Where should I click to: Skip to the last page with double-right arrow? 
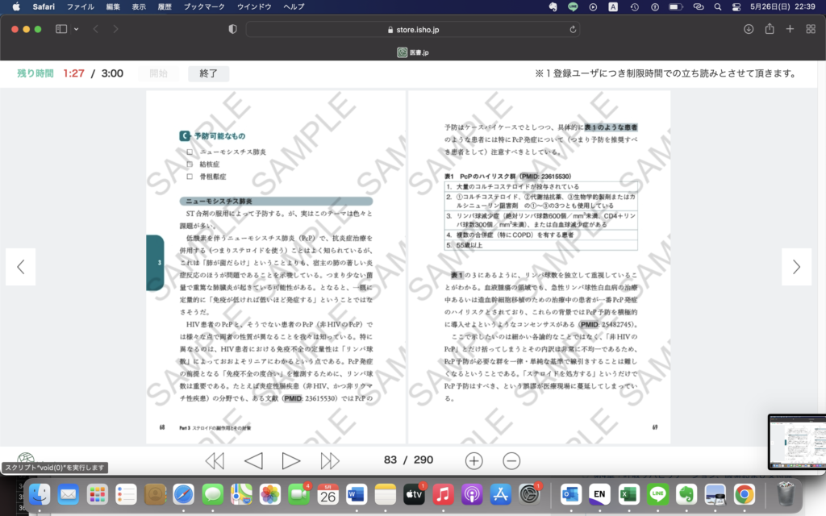pyautogui.click(x=330, y=460)
